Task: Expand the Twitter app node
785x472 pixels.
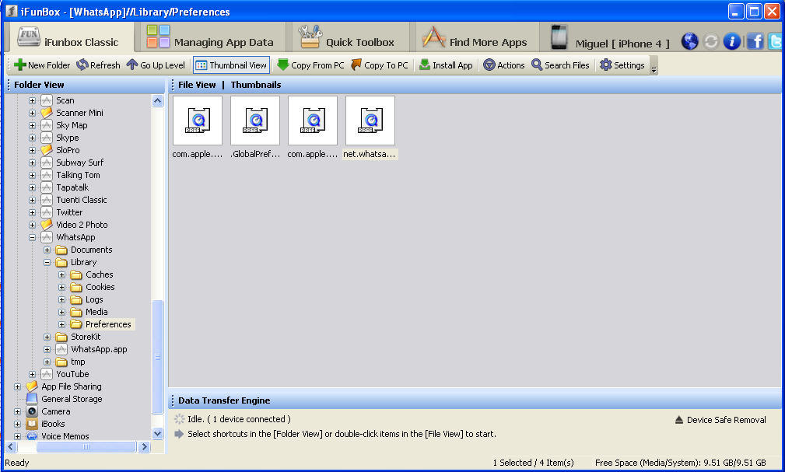Action: tap(32, 213)
